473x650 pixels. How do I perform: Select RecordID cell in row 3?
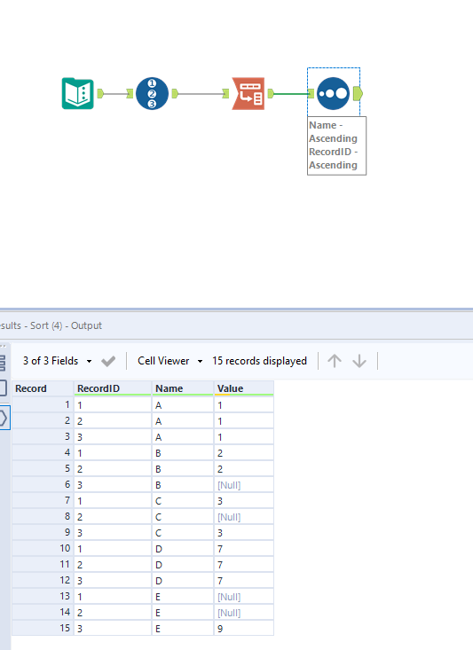[x=113, y=437]
